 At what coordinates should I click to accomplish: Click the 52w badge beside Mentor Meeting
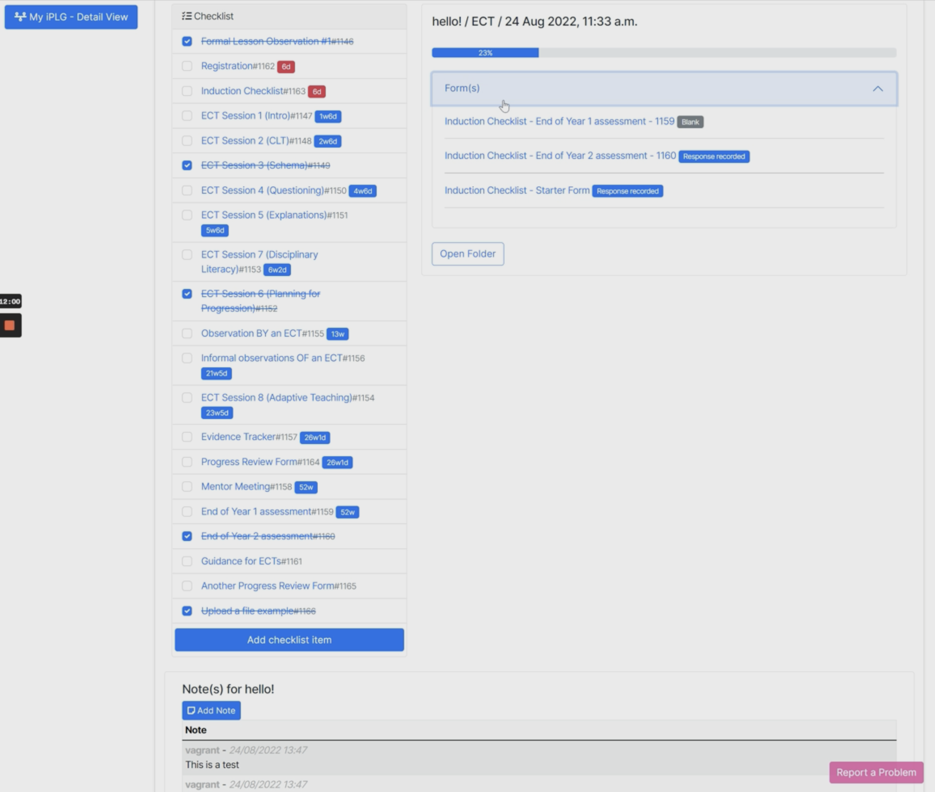305,487
